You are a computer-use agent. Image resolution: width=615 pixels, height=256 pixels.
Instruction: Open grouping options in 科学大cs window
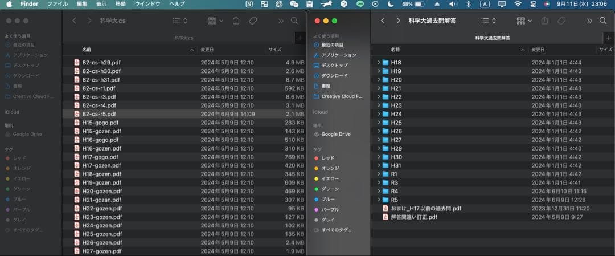pyautogui.click(x=215, y=21)
